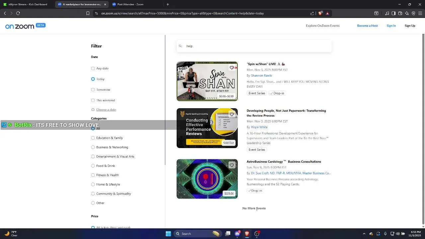Open "Spin w/Shan" LIVE! event title
The width and height of the screenshot is (425, 239).
(266, 64)
